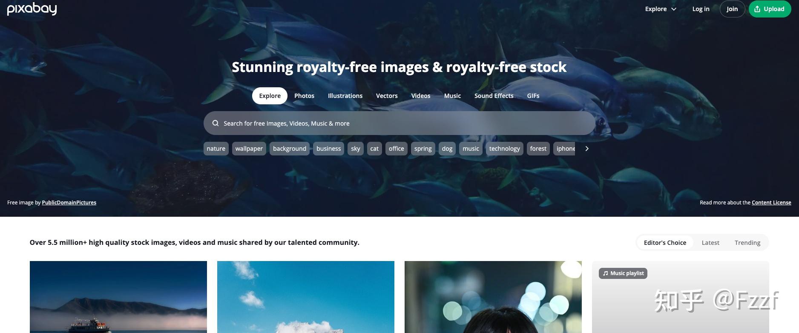Expand the Explore dropdown in the top navigation
This screenshot has height=333, width=799.
(x=661, y=9)
